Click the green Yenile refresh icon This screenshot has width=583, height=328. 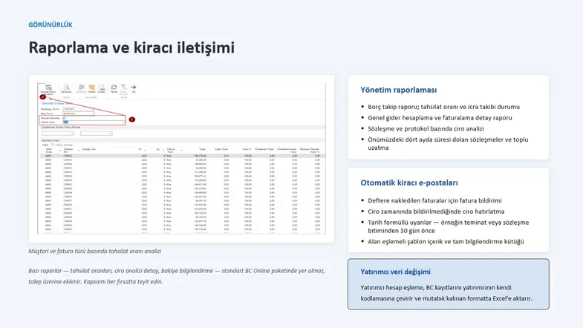pos(114,87)
